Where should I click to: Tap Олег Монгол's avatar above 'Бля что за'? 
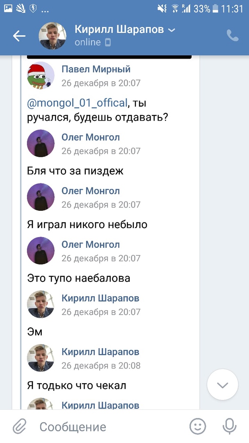pyautogui.click(x=41, y=143)
